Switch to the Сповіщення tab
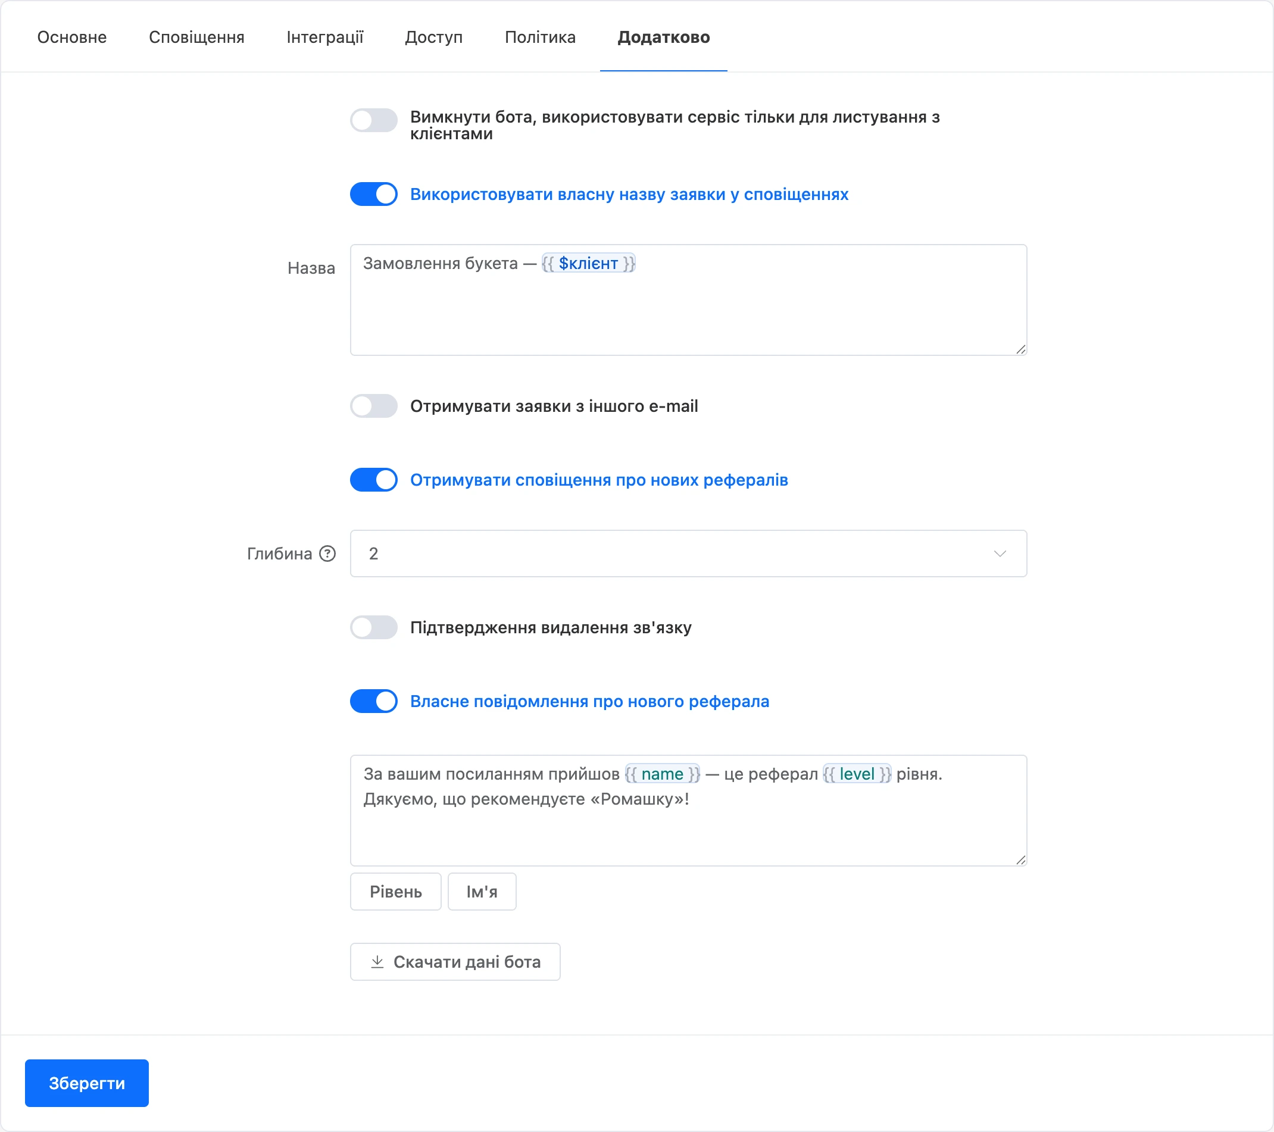 [x=196, y=37]
